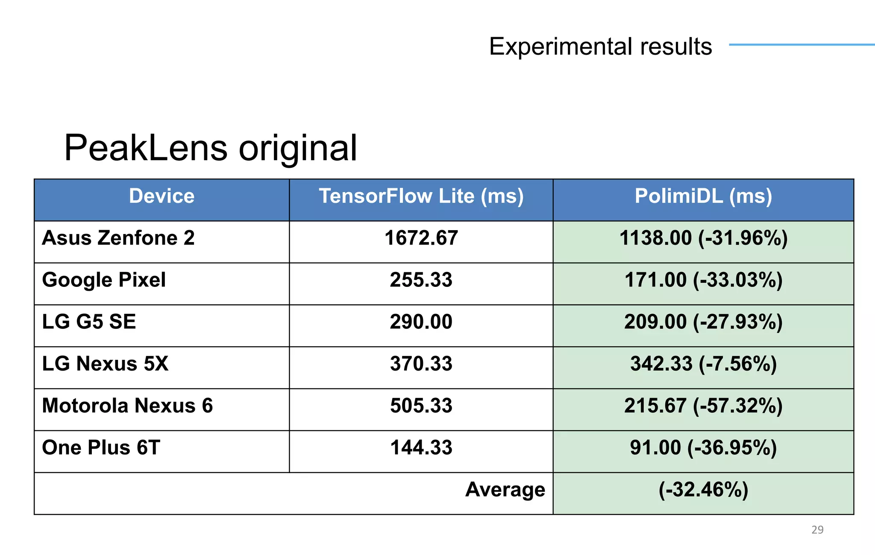875x555 pixels.
Task: Click the 'Device' column header
Action: click(x=161, y=200)
